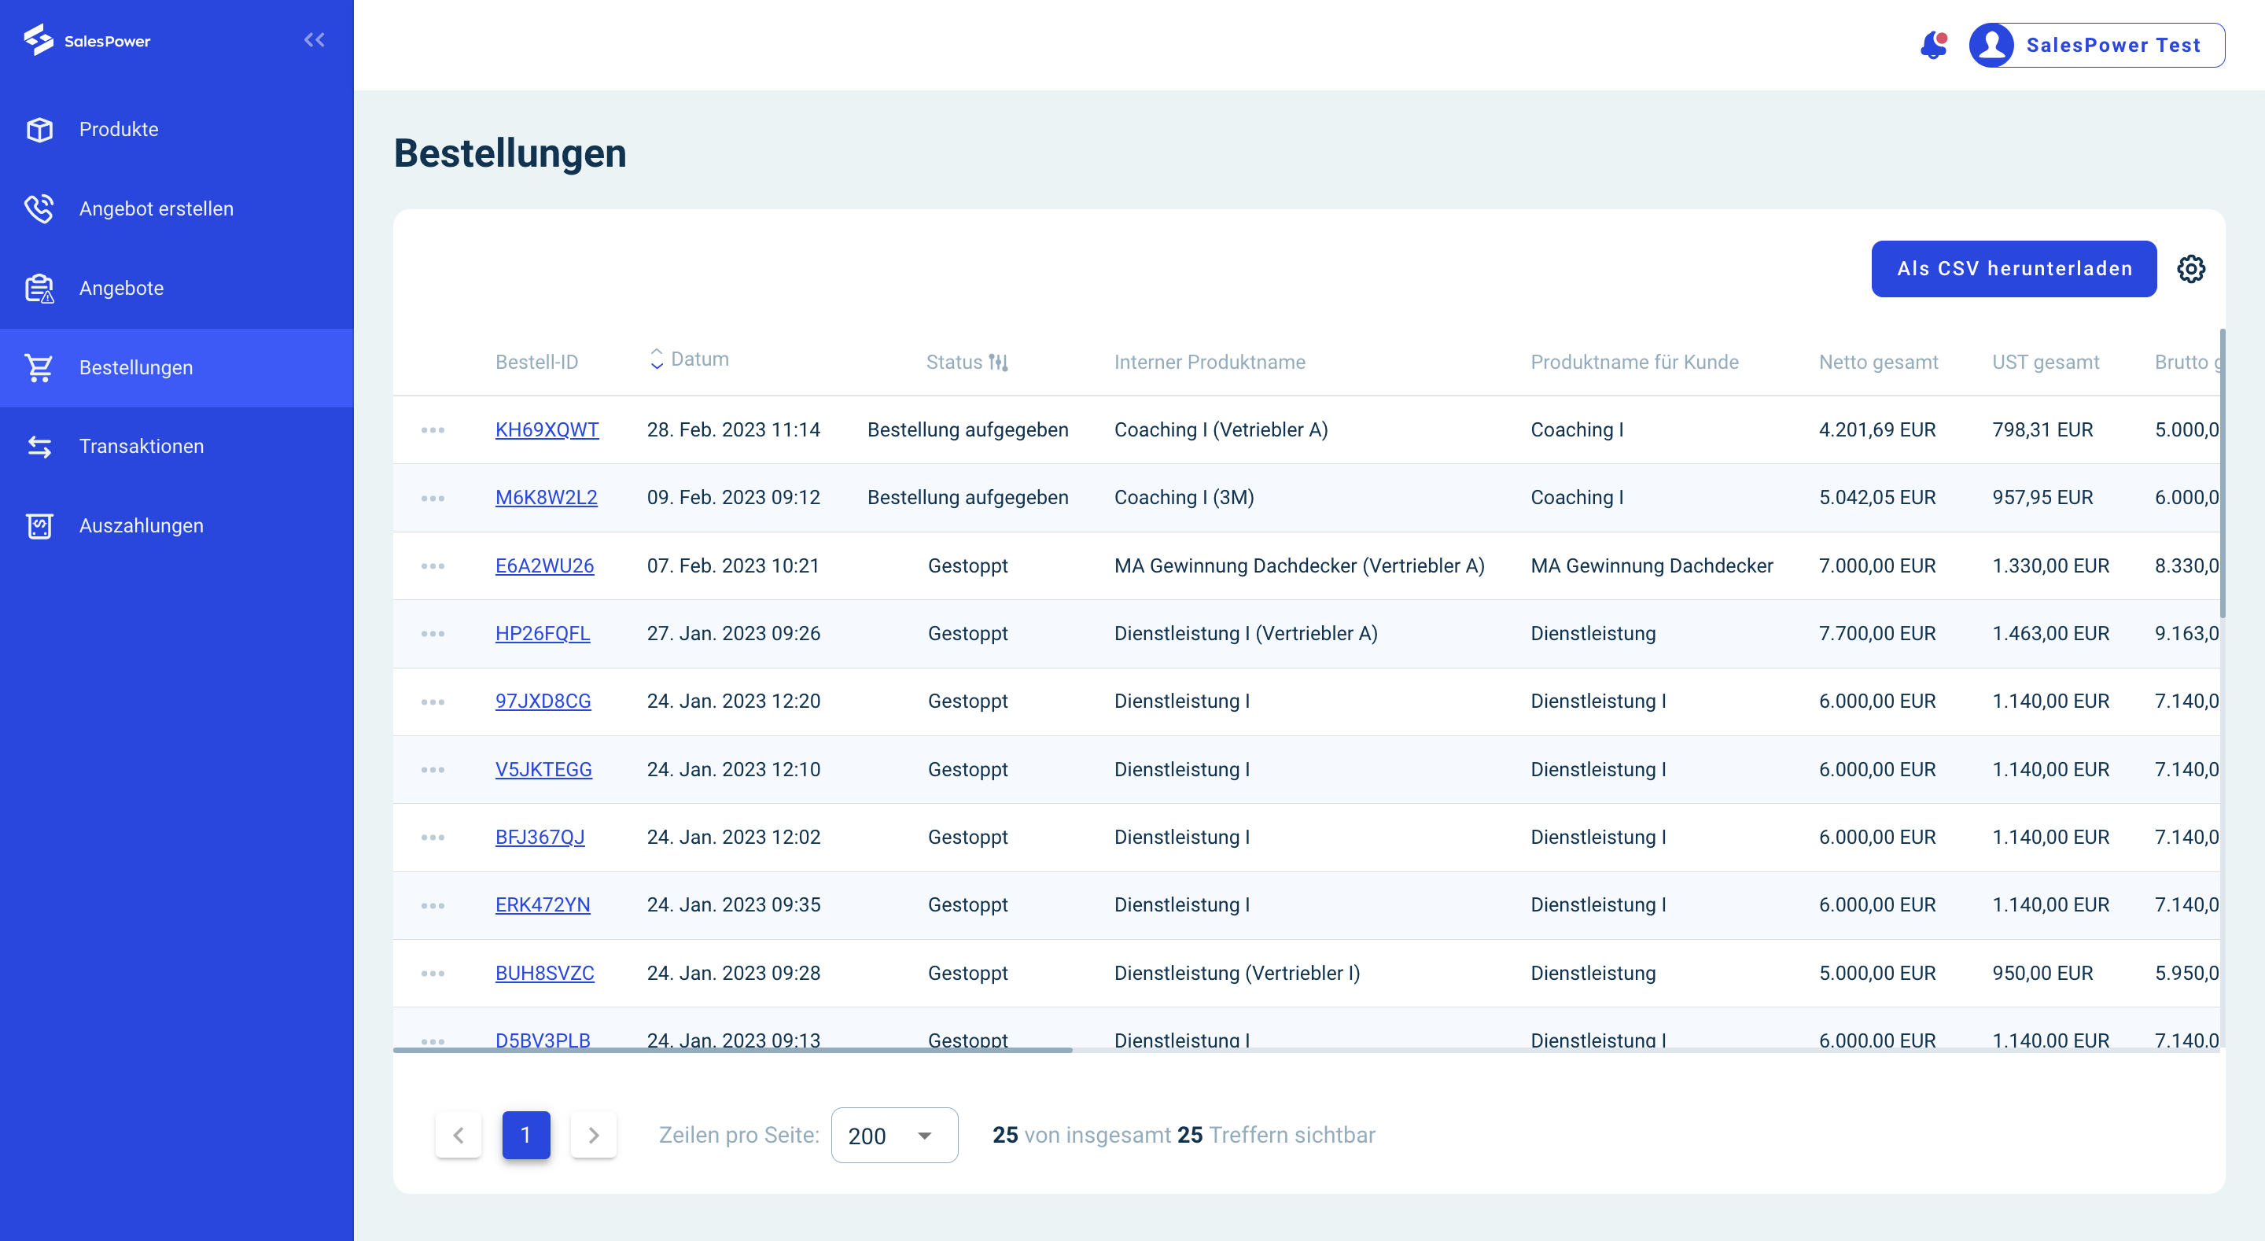Click the Interner Produktname header
This screenshot has width=2265, height=1241.
pos(1210,363)
